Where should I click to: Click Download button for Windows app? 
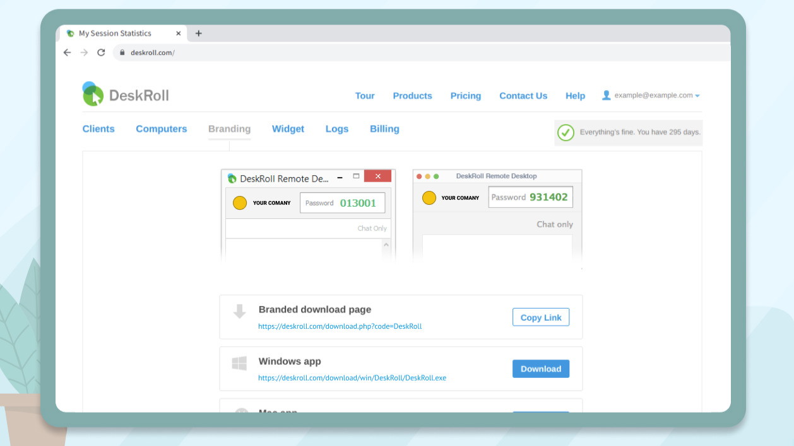(540, 369)
